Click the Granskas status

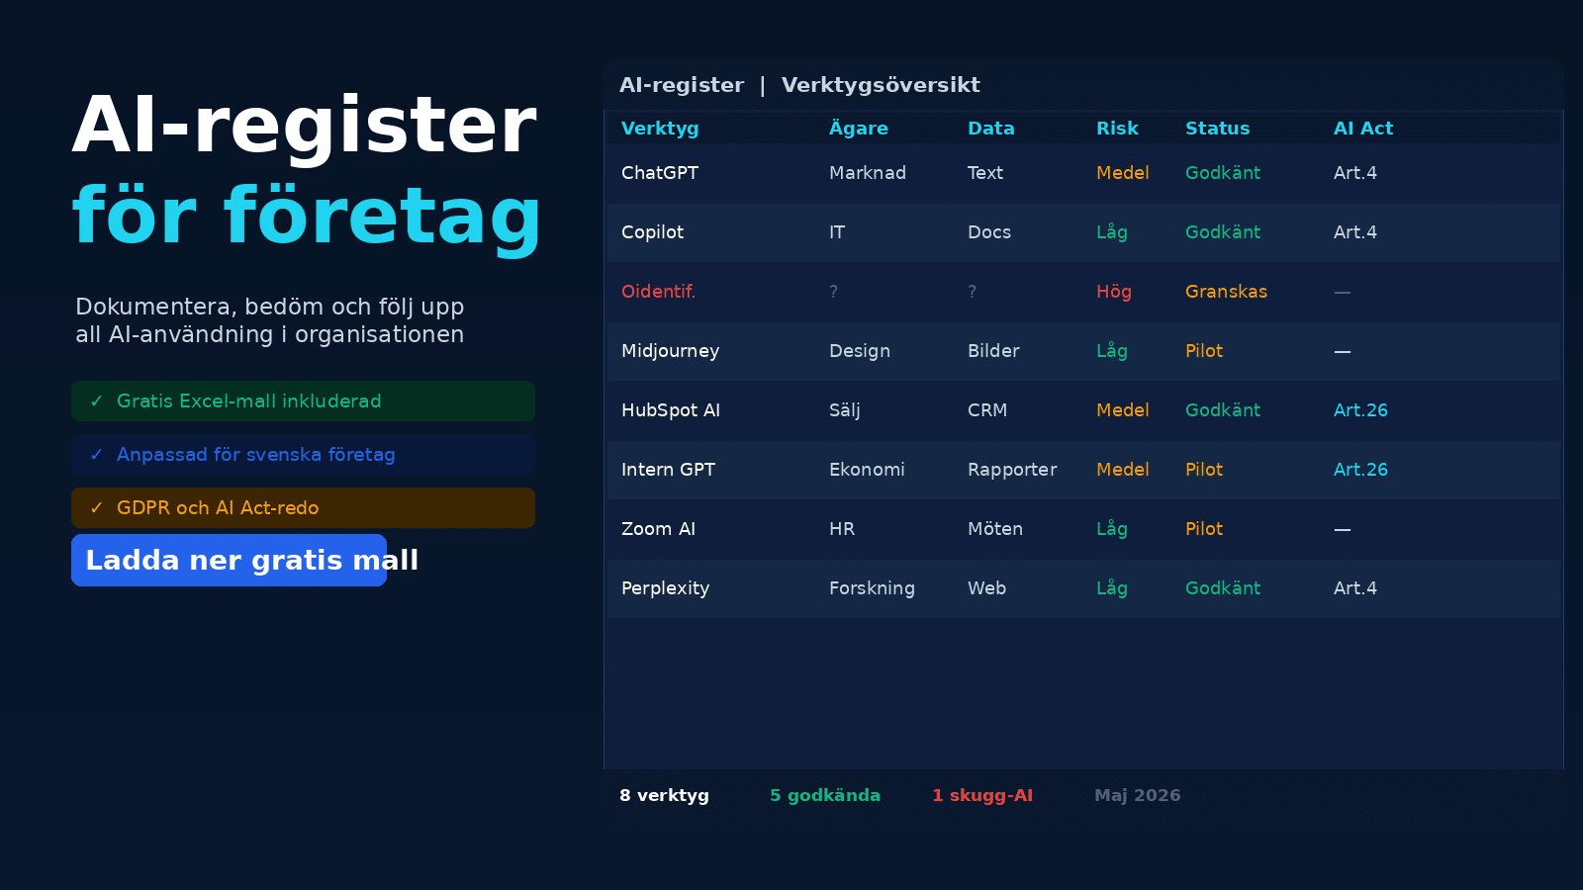[1226, 292]
